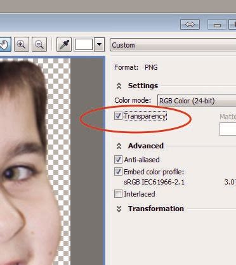
Task: Open the Custom preset dropdown
Action: (173, 45)
